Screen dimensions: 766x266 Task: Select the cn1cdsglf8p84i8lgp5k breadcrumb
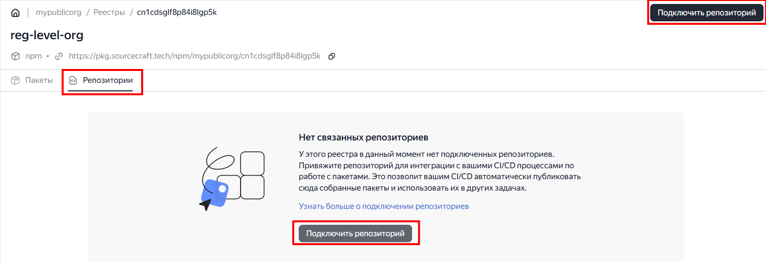pos(177,12)
